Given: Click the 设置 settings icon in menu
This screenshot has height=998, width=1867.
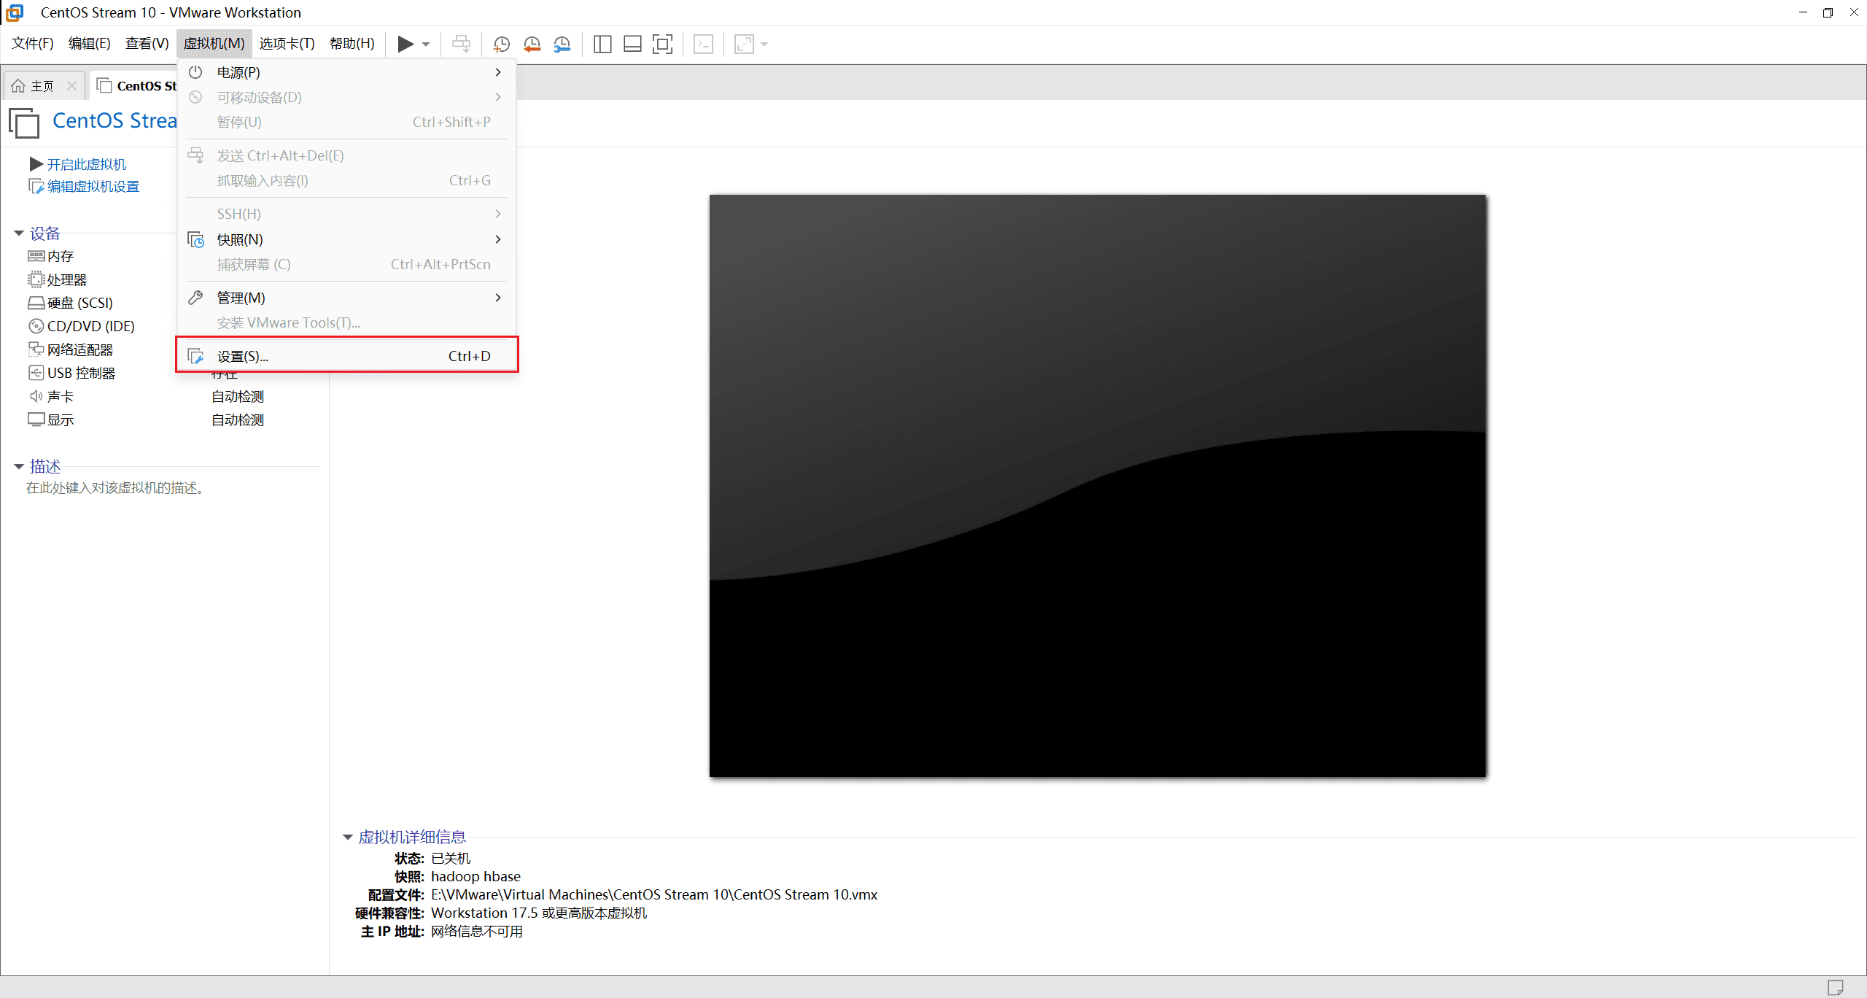Looking at the screenshot, I should click(x=195, y=356).
